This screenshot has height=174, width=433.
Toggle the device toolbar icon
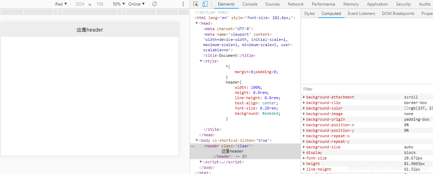(x=205, y=4)
